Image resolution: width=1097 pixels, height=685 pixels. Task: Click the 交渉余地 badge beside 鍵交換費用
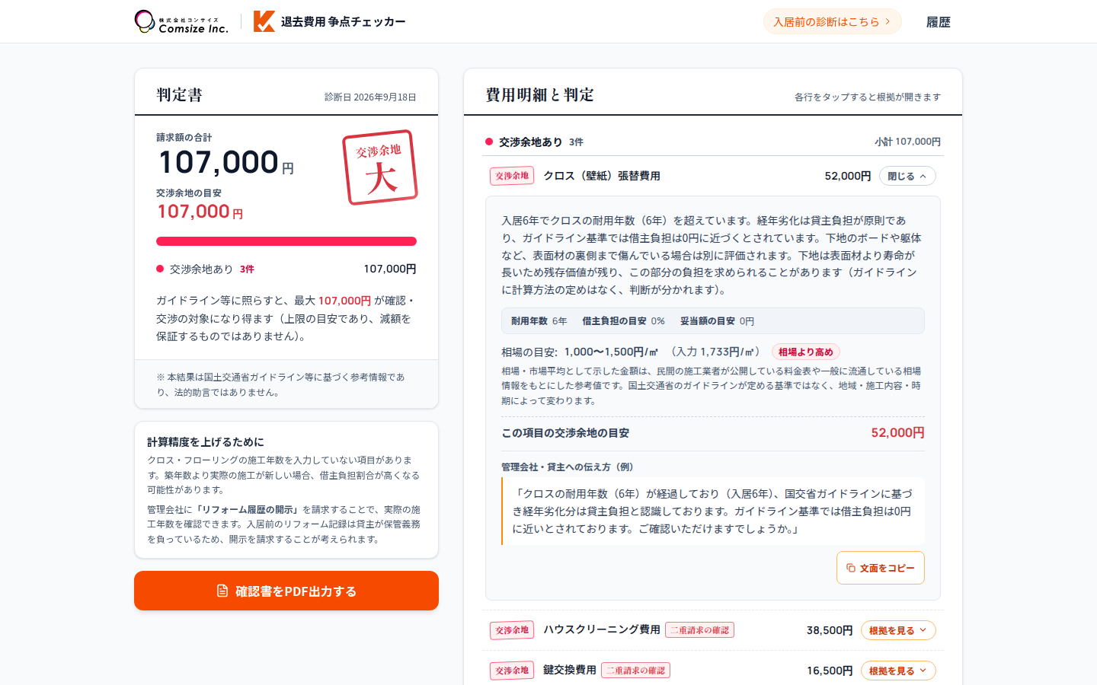coord(512,671)
